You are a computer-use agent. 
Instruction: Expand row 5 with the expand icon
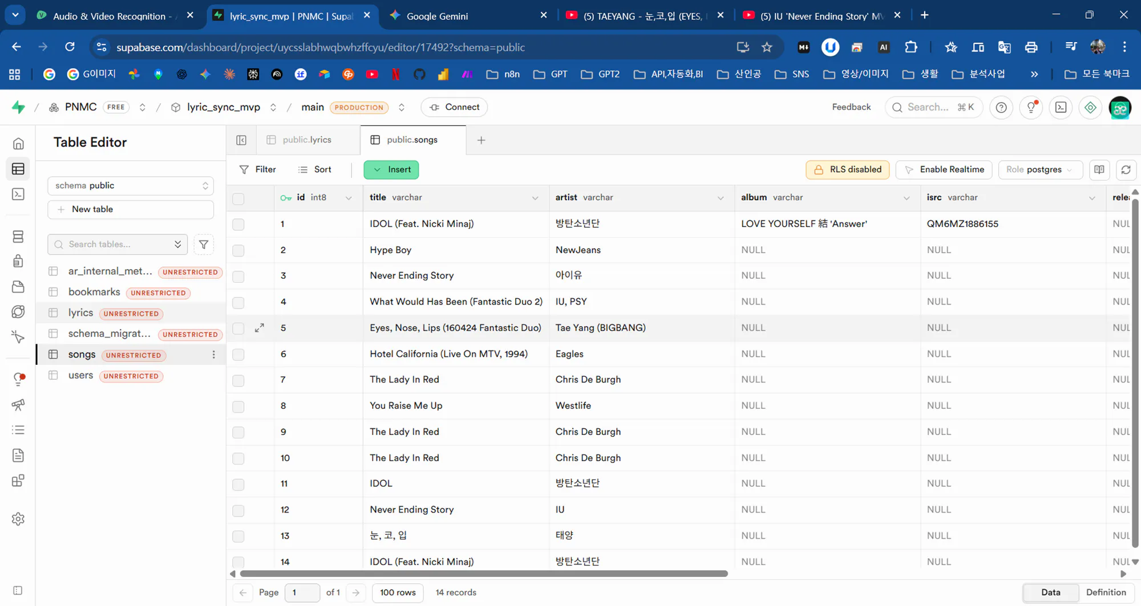click(x=260, y=328)
